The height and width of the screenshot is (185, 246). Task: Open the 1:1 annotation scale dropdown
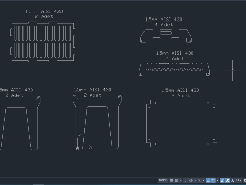(239, 180)
